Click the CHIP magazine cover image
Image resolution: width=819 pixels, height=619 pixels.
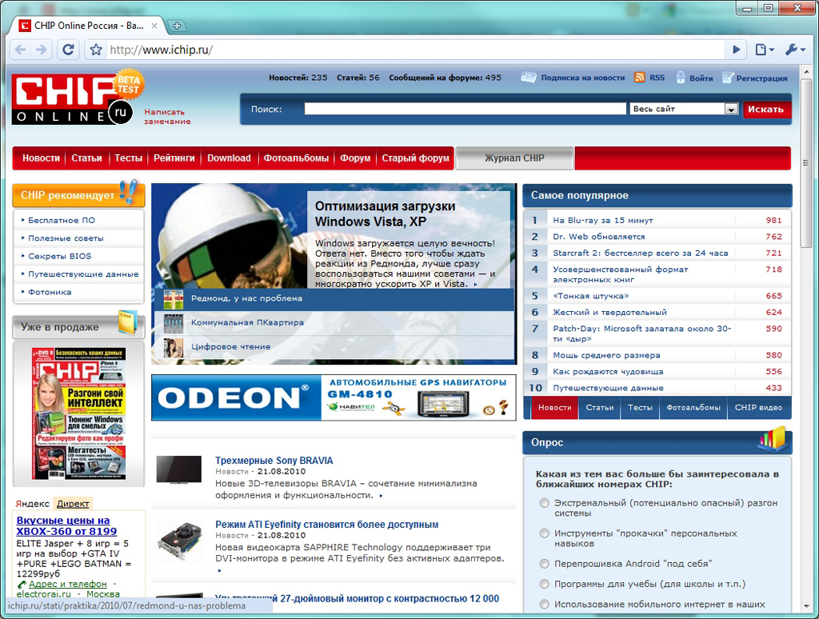78,413
